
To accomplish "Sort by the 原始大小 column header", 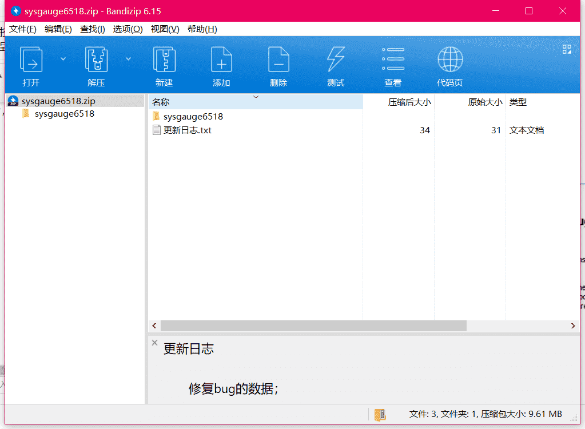I will pyautogui.click(x=470, y=102).
